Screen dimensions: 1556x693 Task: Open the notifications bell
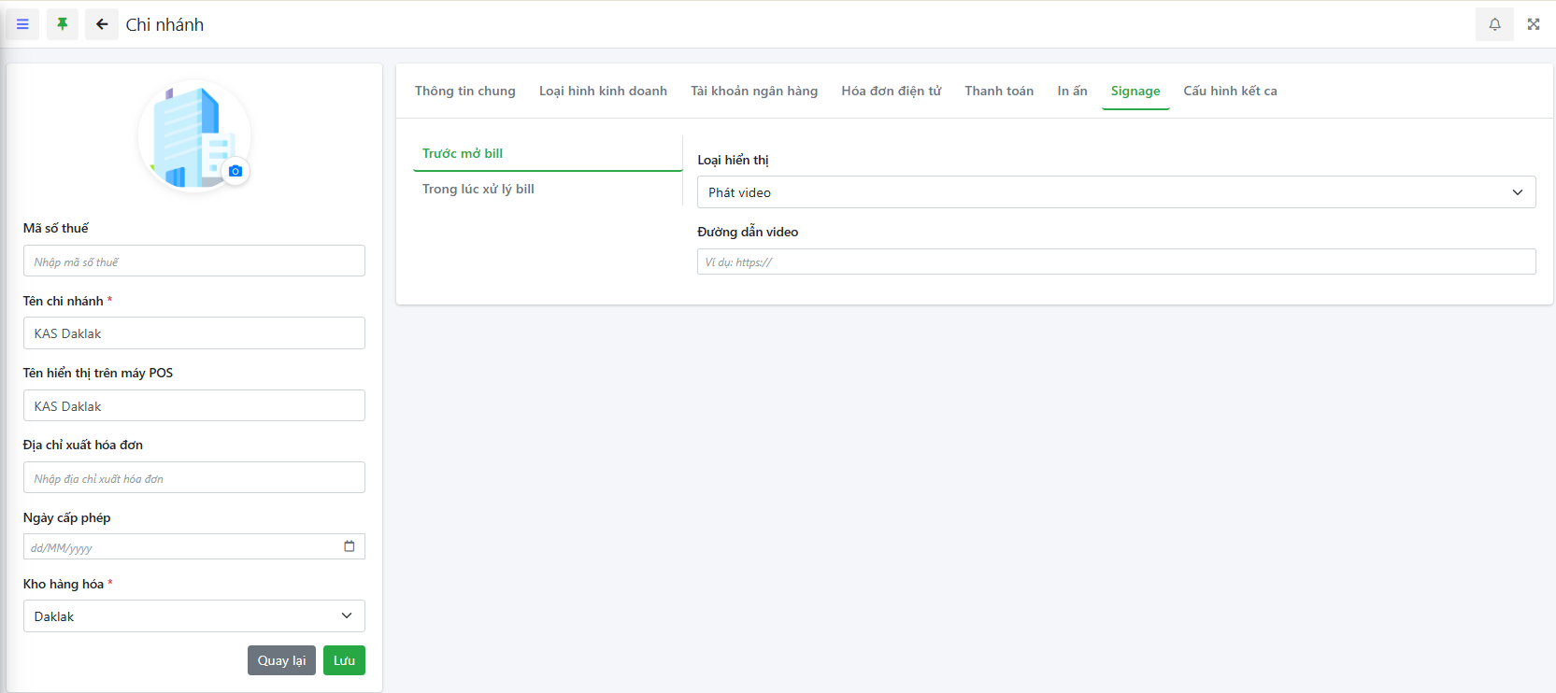coord(1494,24)
